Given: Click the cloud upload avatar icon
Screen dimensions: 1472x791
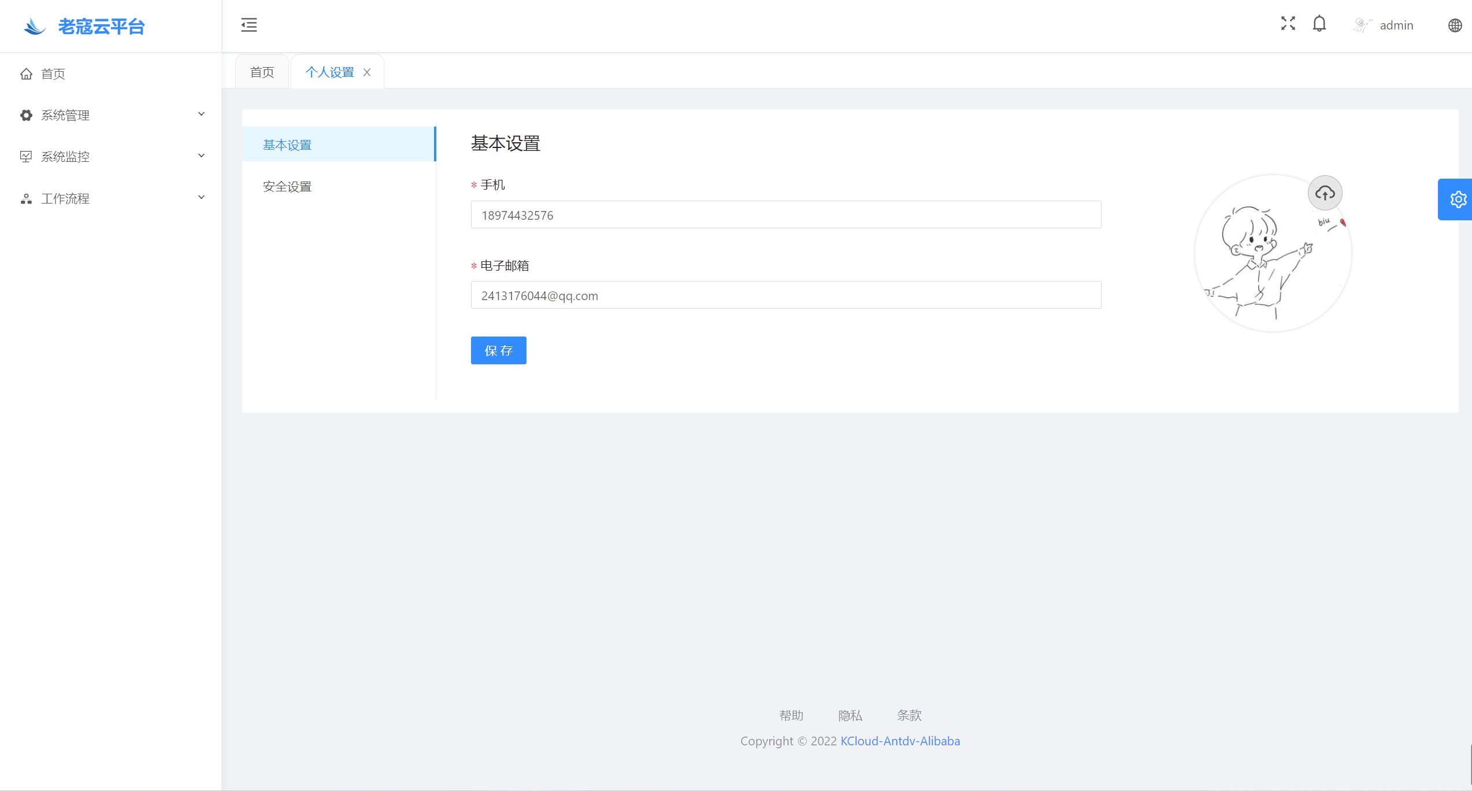Looking at the screenshot, I should point(1325,193).
